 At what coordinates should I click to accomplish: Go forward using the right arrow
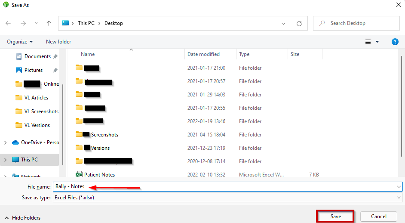(23, 23)
